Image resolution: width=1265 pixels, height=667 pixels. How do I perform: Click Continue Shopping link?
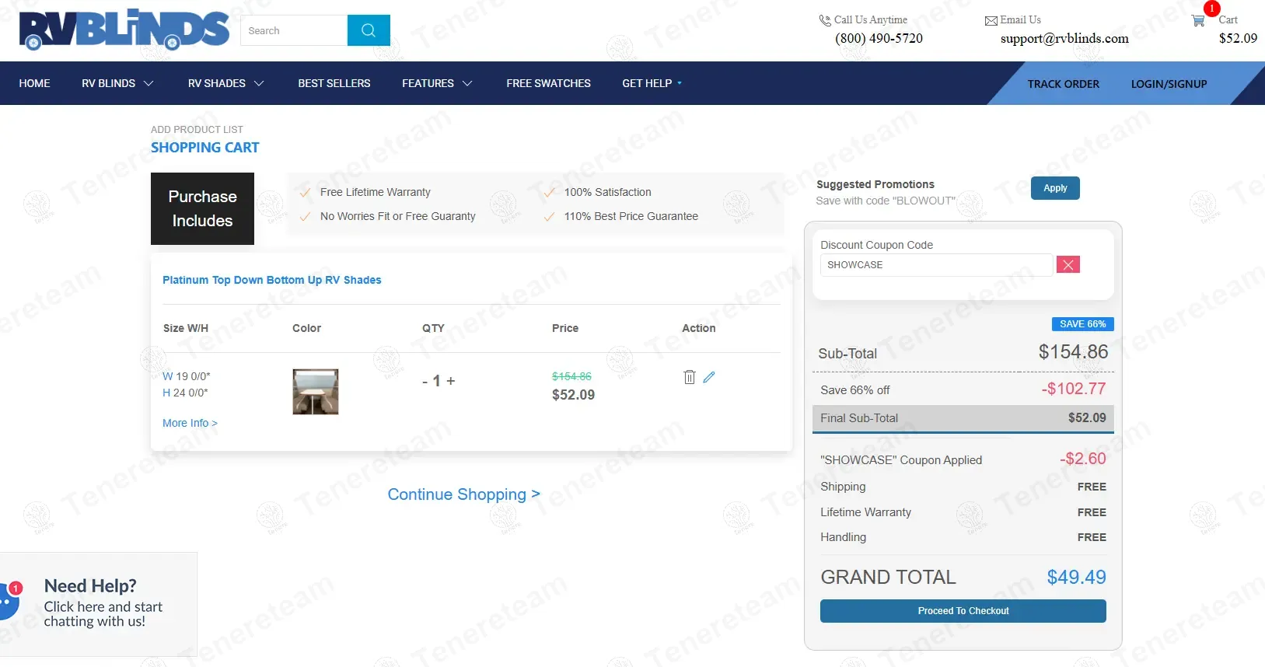pyautogui.click(x=463, y=494)
